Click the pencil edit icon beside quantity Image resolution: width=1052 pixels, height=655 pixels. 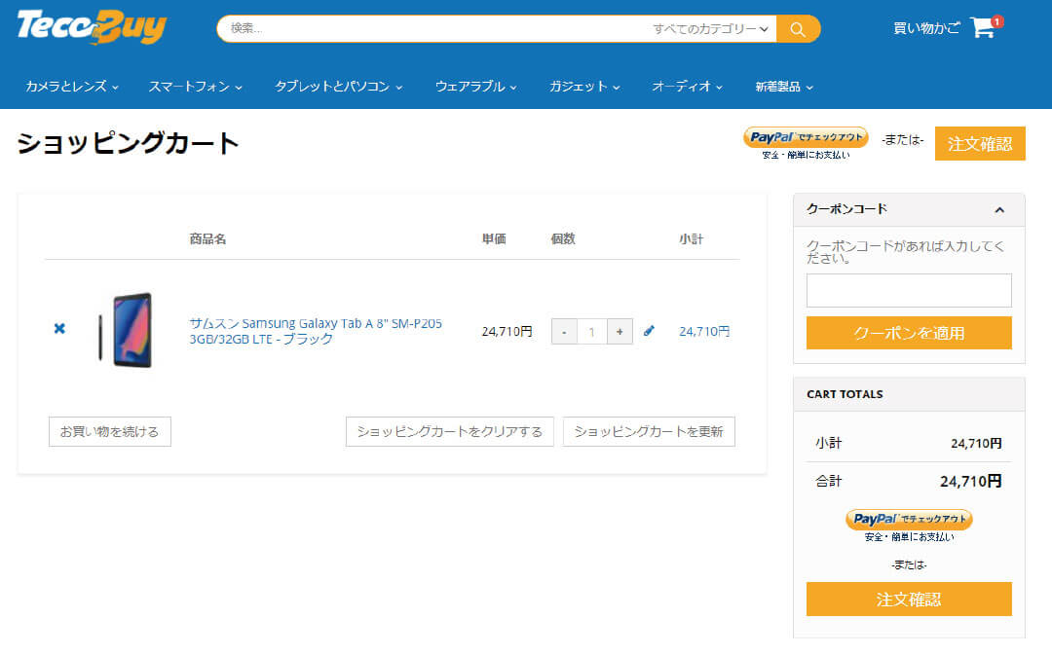click(x=649, y=331)
